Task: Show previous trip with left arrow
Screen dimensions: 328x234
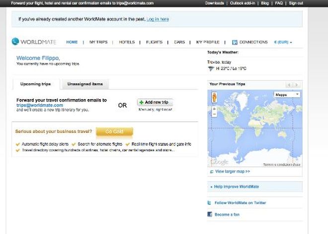Action: pyautogui.click(x=289, y=85)
